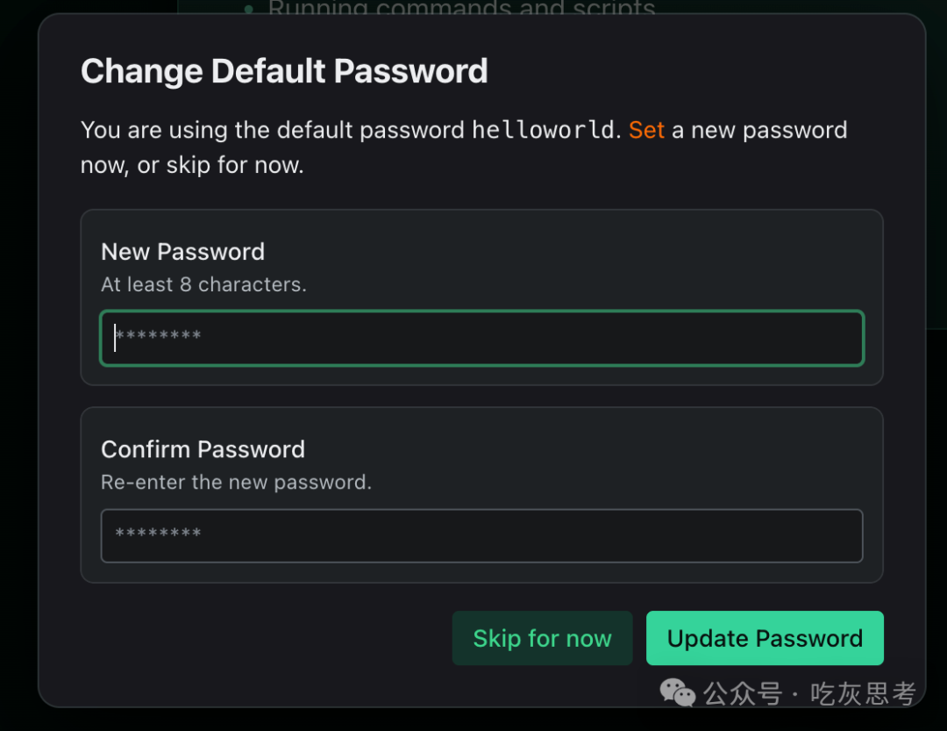The height and width of the screenshot is (731, 947).
Task: Click the bullet before Running commands and scripts
Action: [x=248, y=11]
